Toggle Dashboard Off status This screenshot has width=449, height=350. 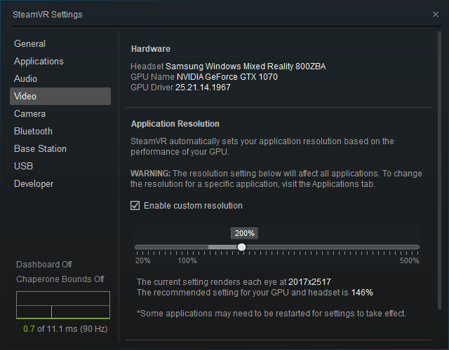(x=43, y=265)
